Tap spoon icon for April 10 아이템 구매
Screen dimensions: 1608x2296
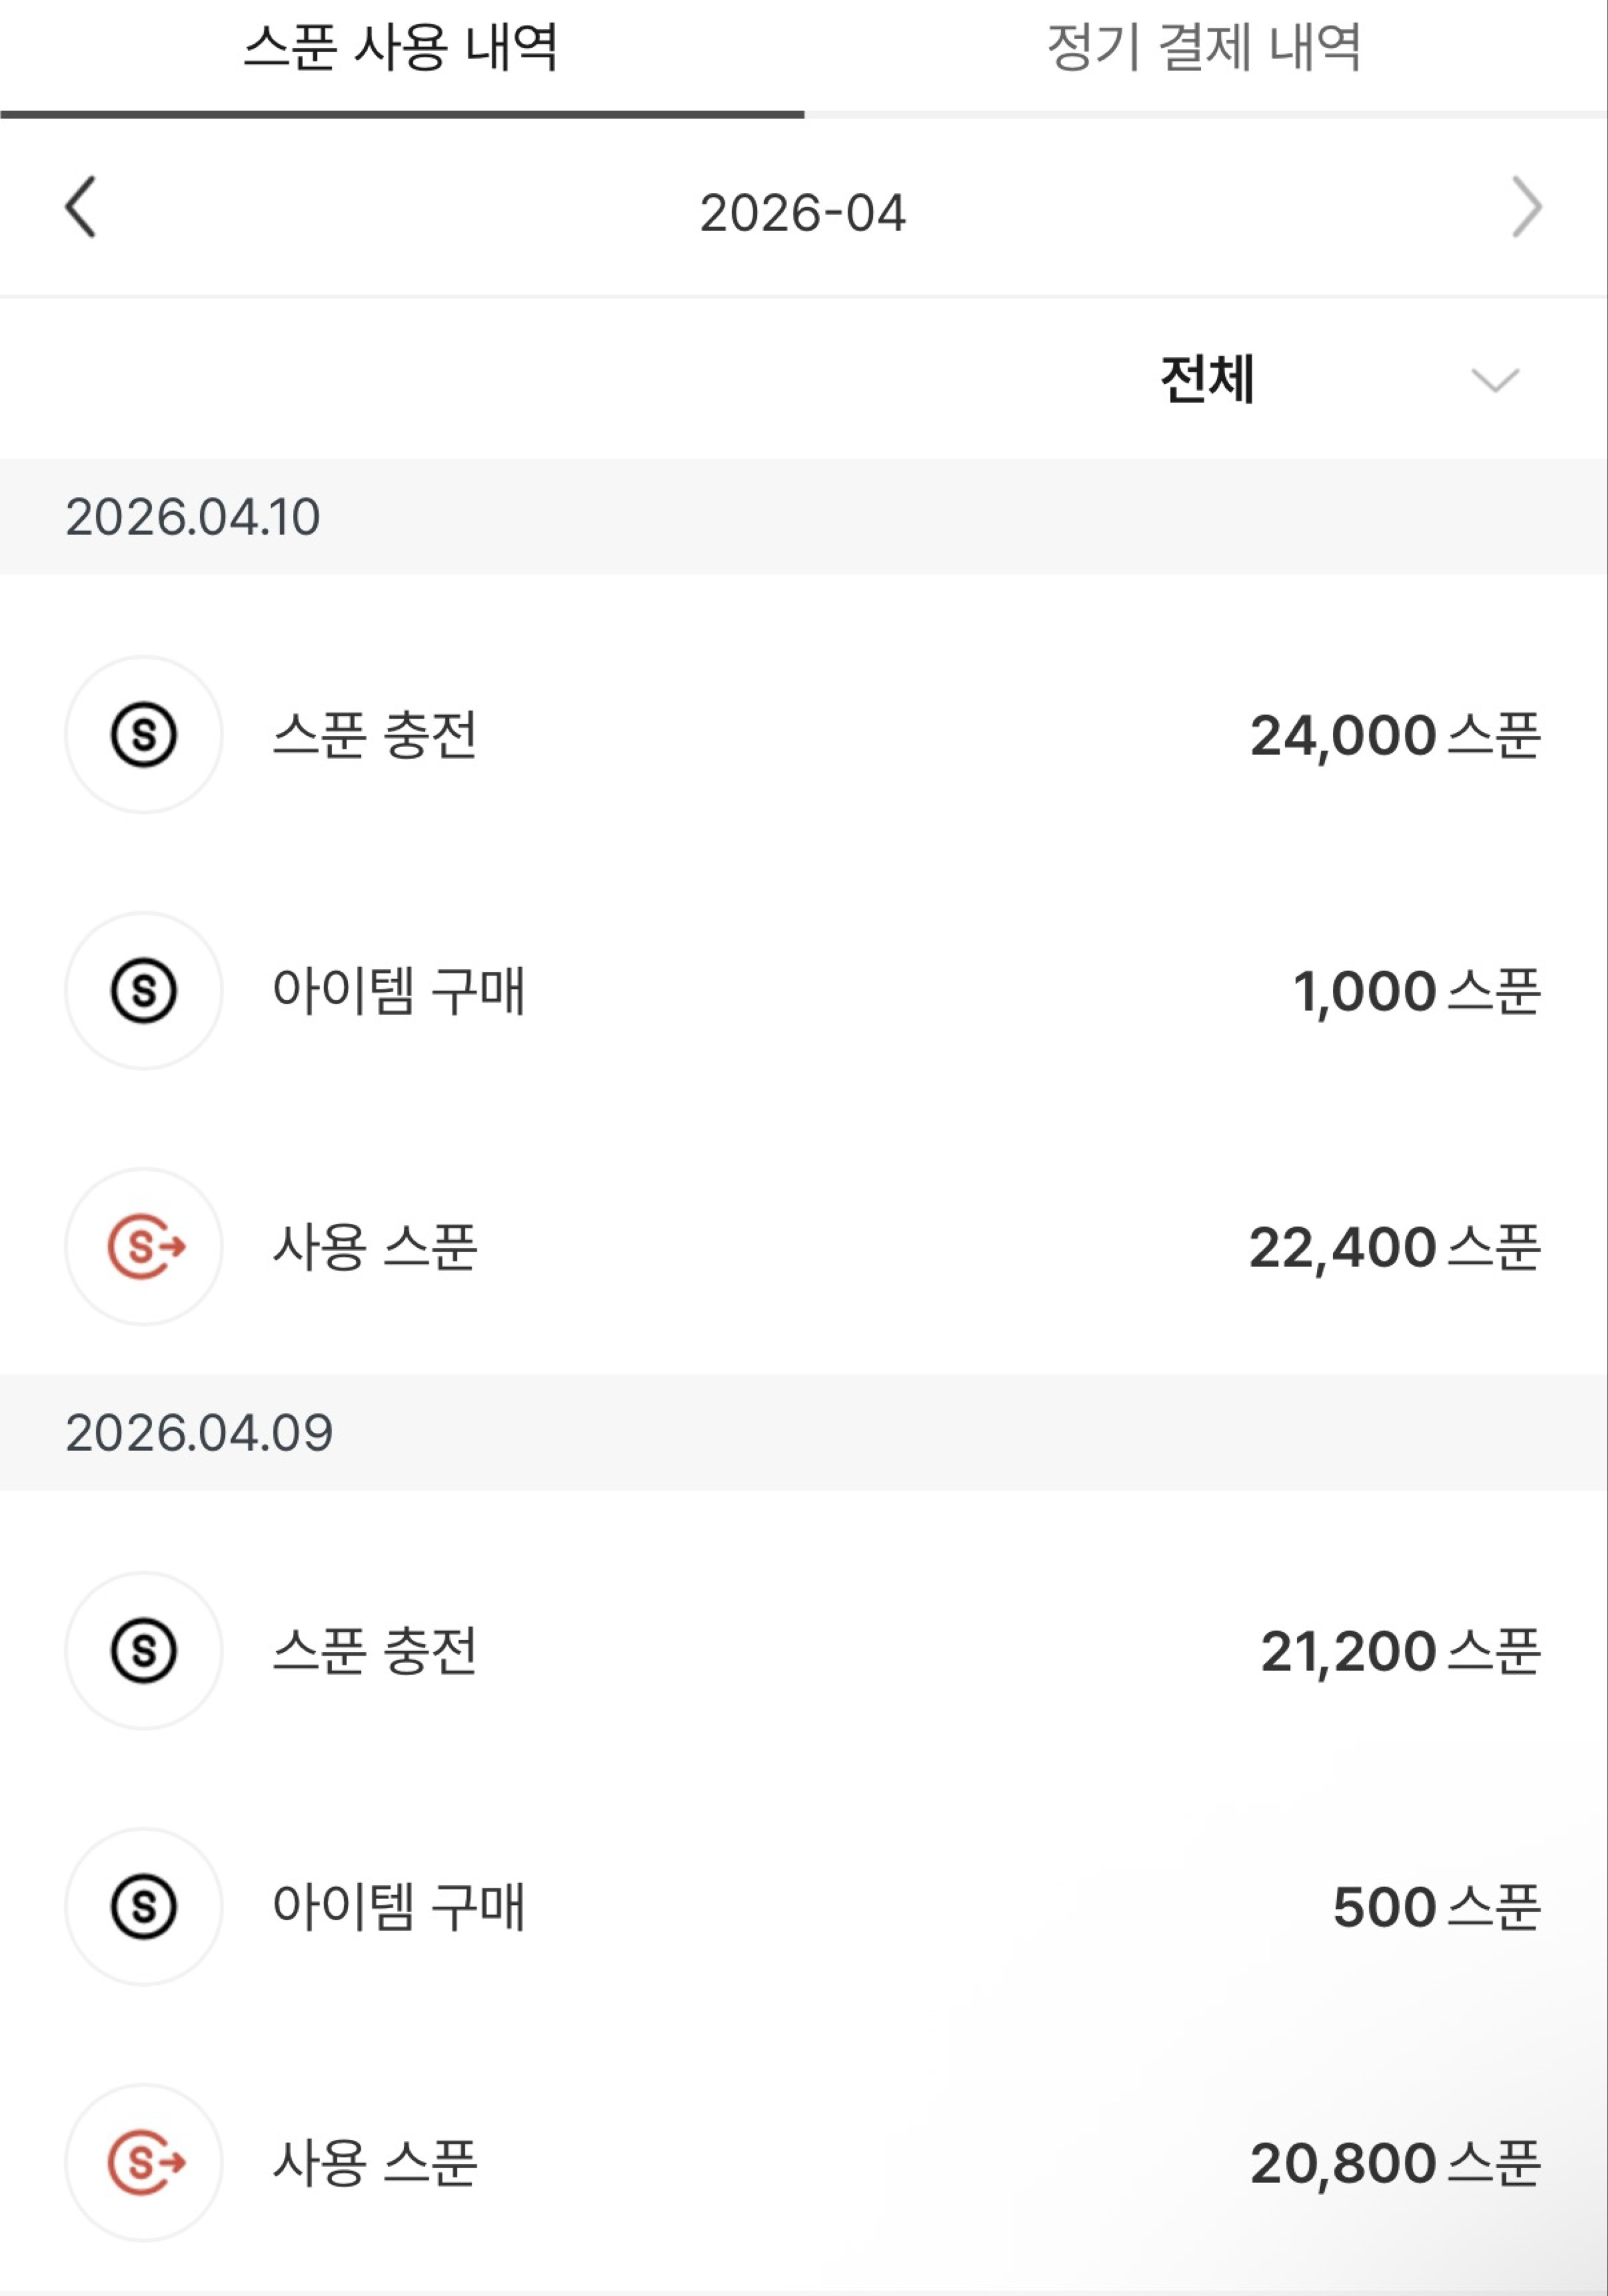144,991
